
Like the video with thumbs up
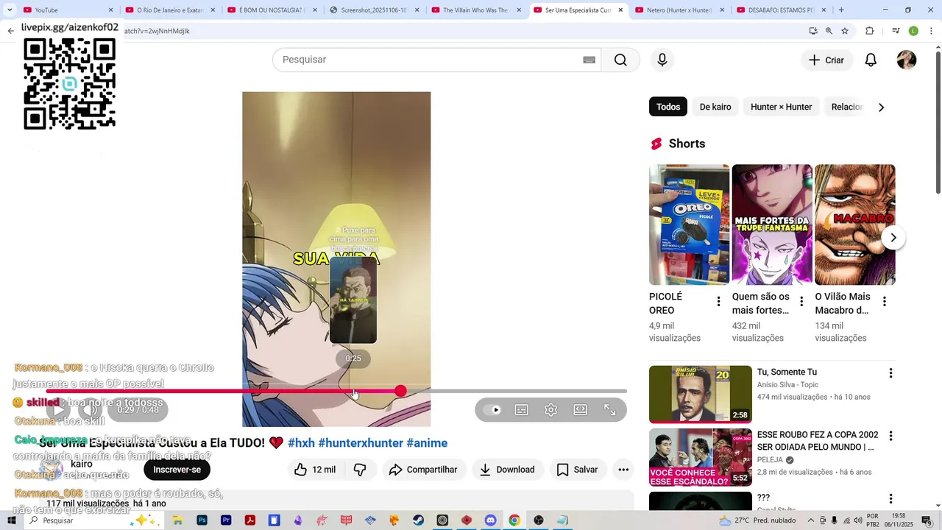click(x=315, y=470)
